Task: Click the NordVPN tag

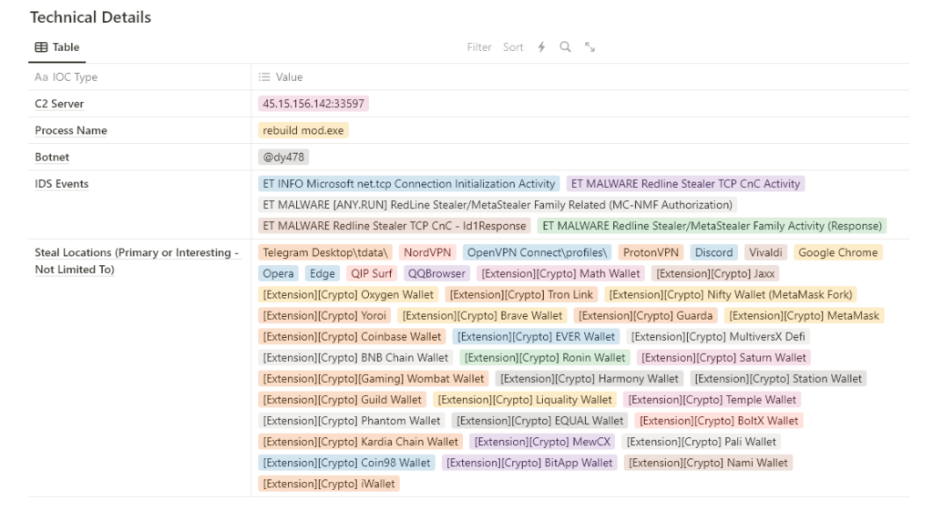Action: 427,252
